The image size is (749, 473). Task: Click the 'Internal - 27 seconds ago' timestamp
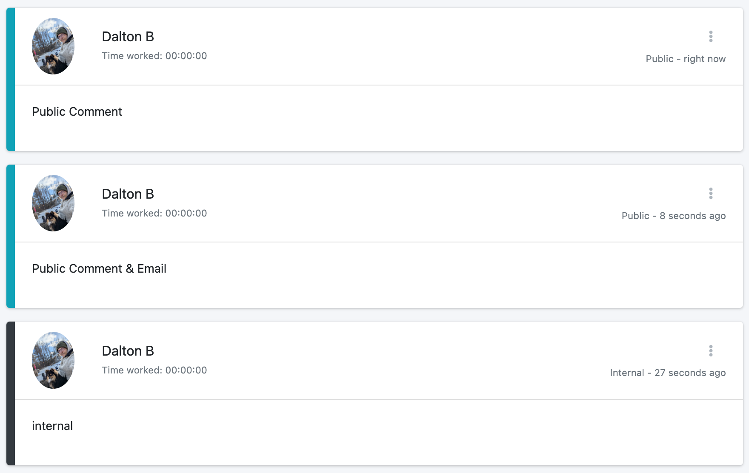pyautogui.click(x=668, y=373)
